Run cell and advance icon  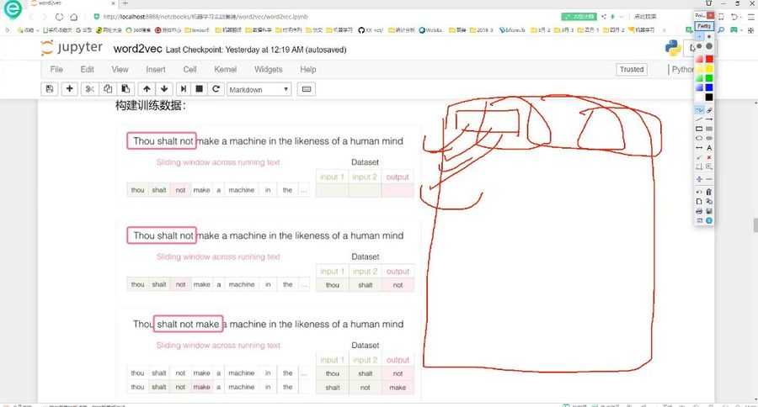pos(184,89)
